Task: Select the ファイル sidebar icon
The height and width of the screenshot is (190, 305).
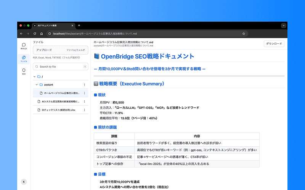Action: 24,59
